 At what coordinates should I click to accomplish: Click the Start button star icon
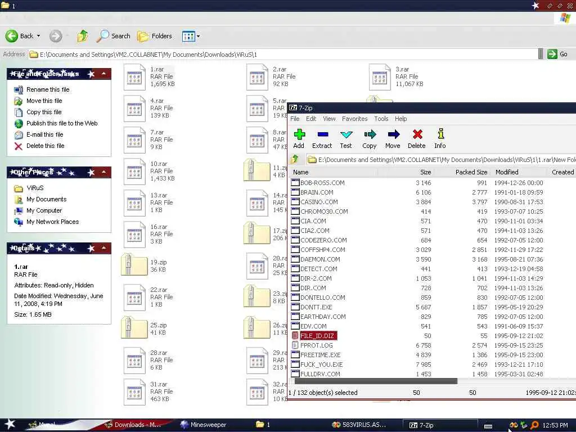click(x=10, y=424)
